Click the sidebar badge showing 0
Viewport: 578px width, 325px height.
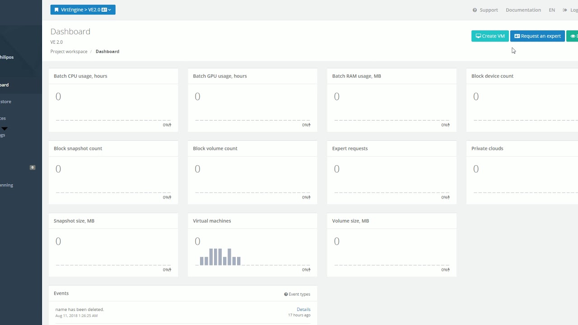click(33, 167)
